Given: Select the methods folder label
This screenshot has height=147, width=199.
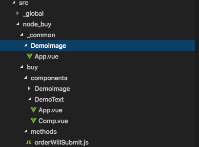Looking at the screenshot, I should (44, 132).
